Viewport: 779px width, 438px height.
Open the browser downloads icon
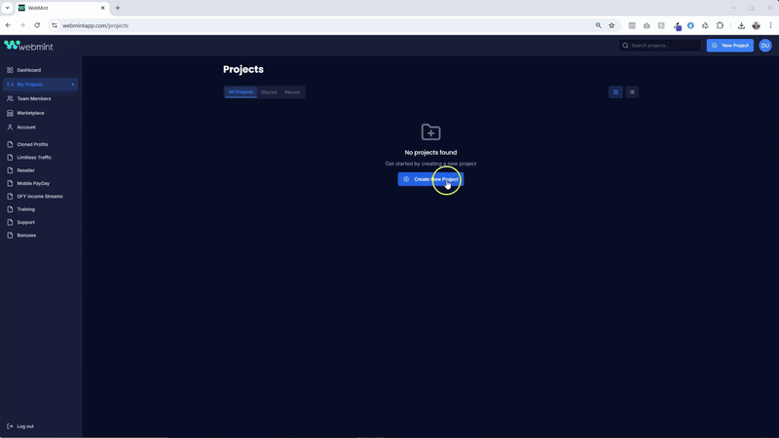tap(741, 25)
